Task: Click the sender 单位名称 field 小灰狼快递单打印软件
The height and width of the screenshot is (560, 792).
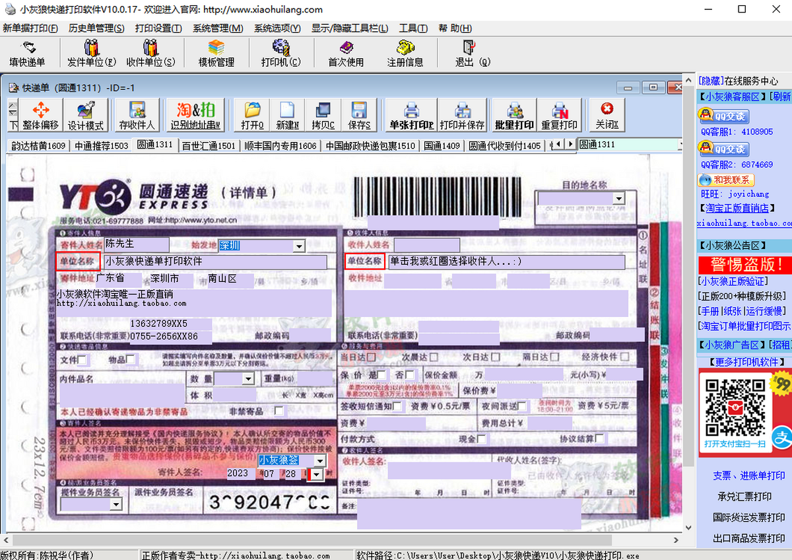Action: coord(215,262)
